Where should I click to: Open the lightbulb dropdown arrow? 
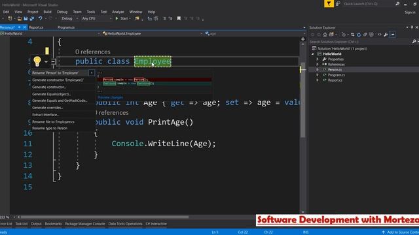pos(46,62)
